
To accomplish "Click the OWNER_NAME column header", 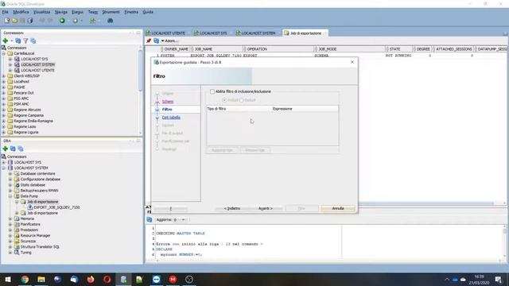I will pyautogui.click(x=176, y=49).
